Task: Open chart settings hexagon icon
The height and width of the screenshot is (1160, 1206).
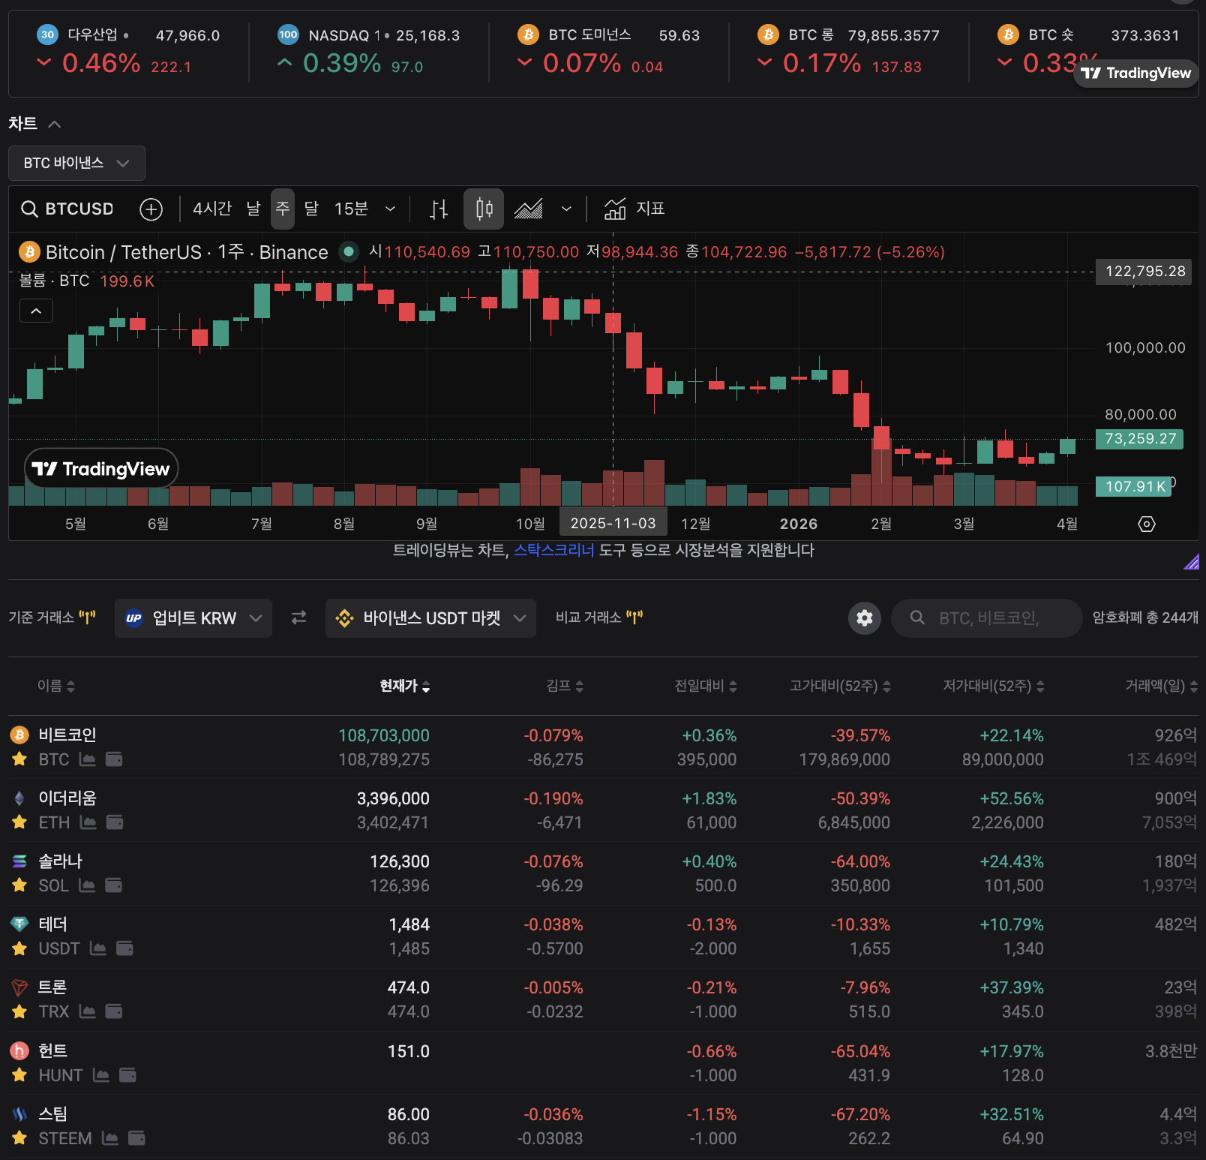Action: 1147,524
